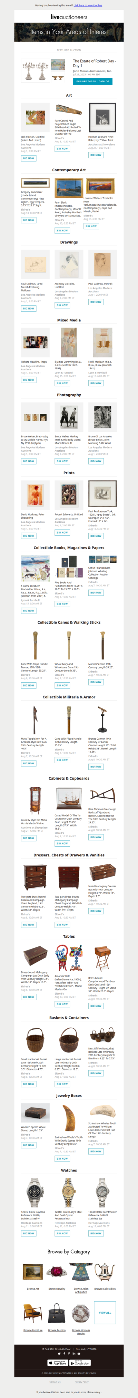Click the liveauctioneers logo at top
Screen dimensions: 138x1398
[69, 17]
